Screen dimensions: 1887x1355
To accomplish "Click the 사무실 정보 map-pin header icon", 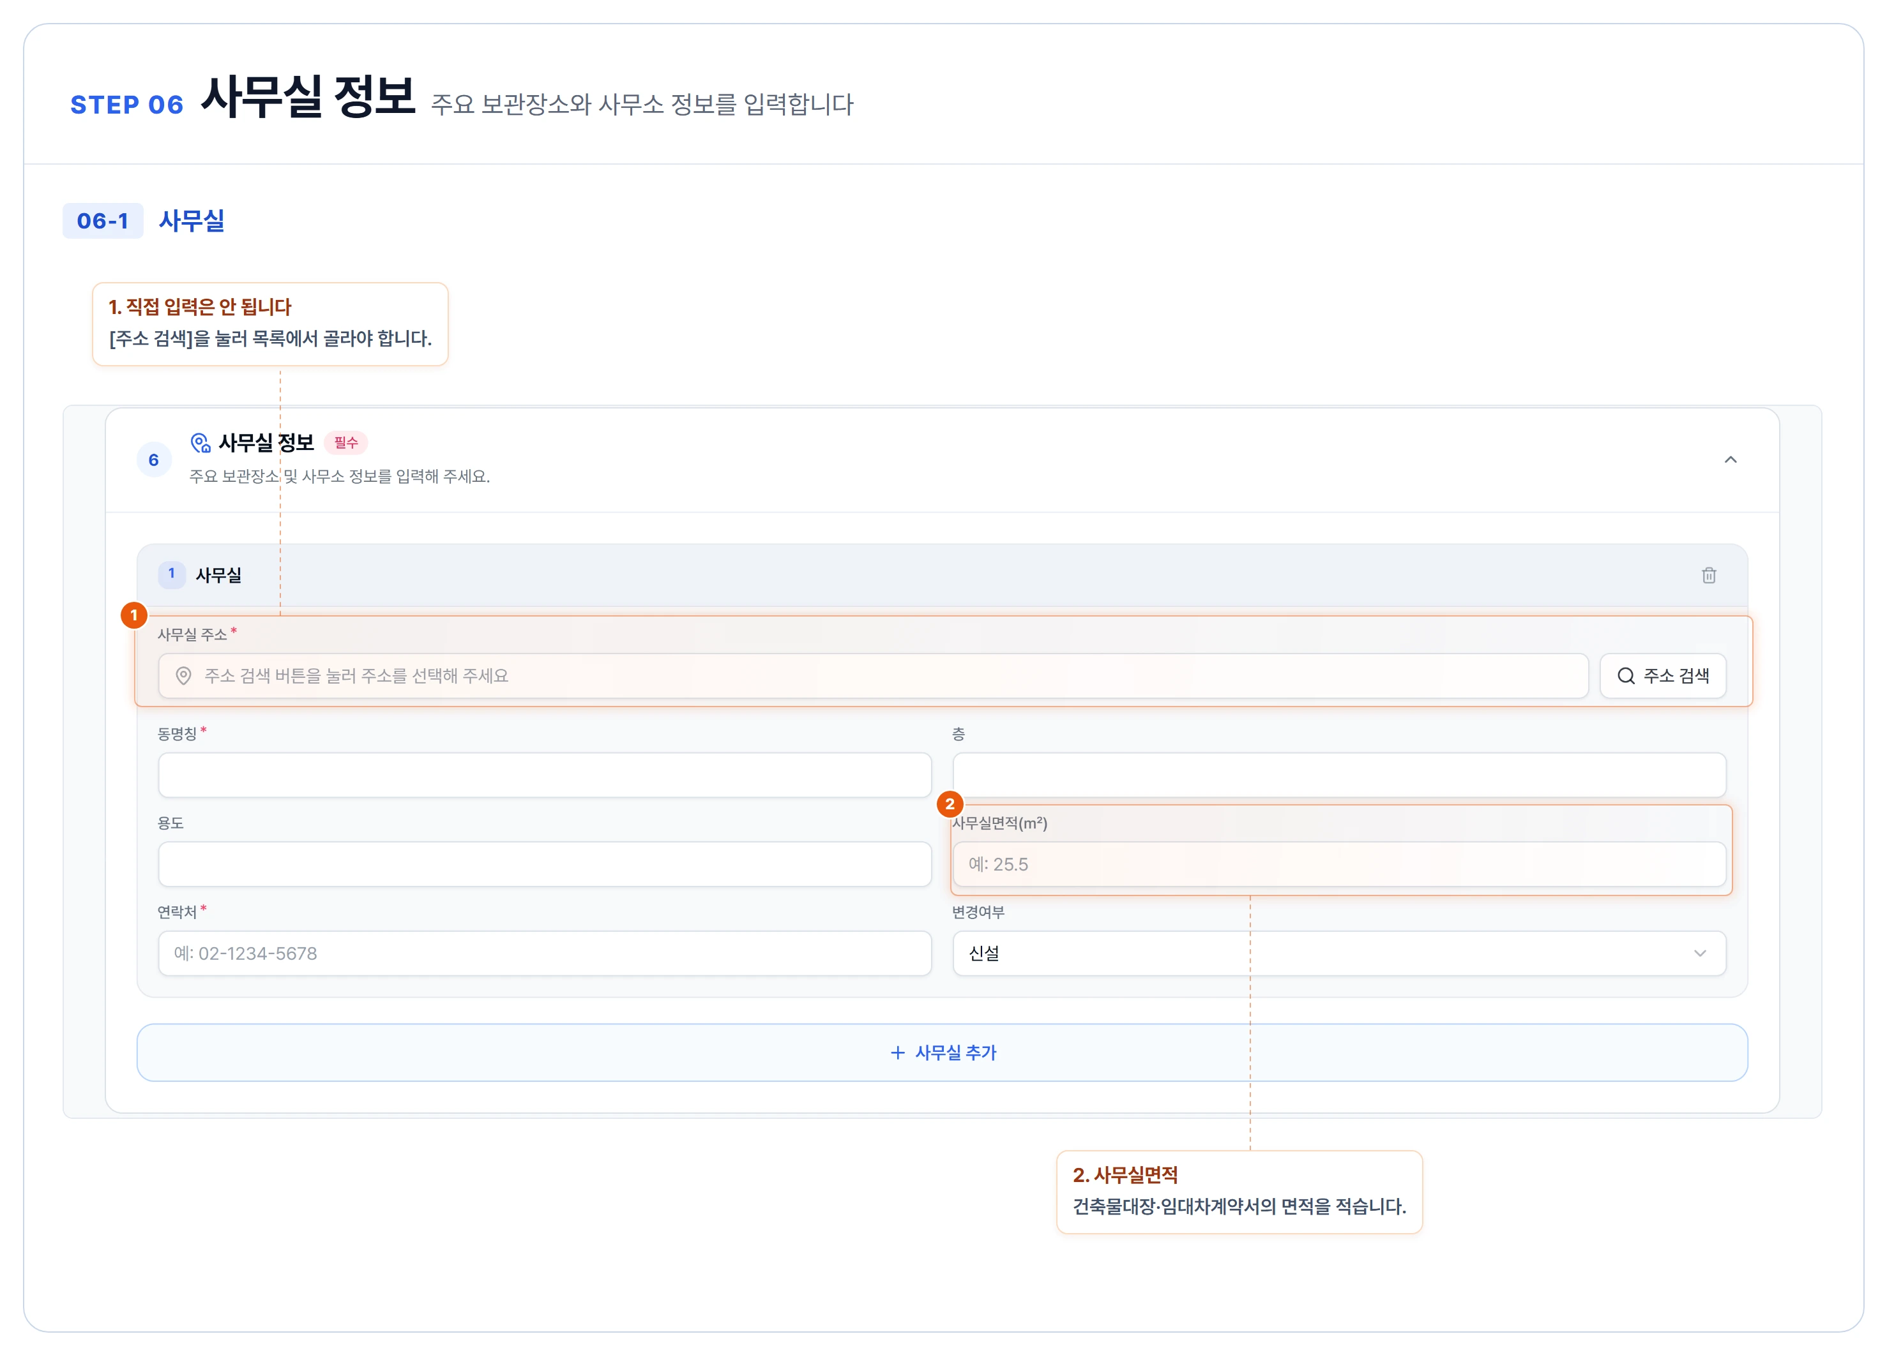I will coord(201,442).
